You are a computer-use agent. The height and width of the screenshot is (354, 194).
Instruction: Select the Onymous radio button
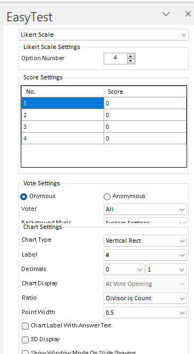pos(24,196)
